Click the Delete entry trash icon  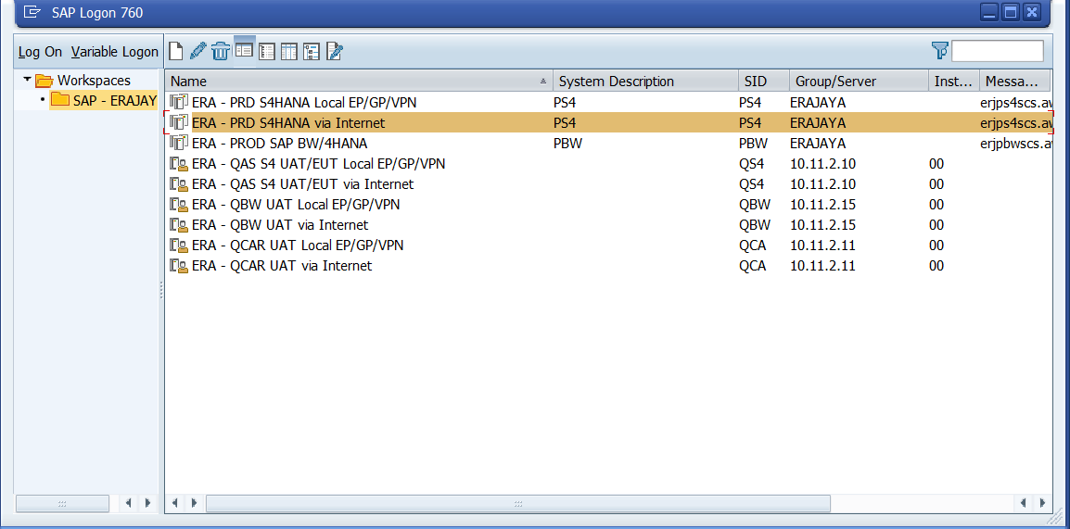tap(221, 51)
